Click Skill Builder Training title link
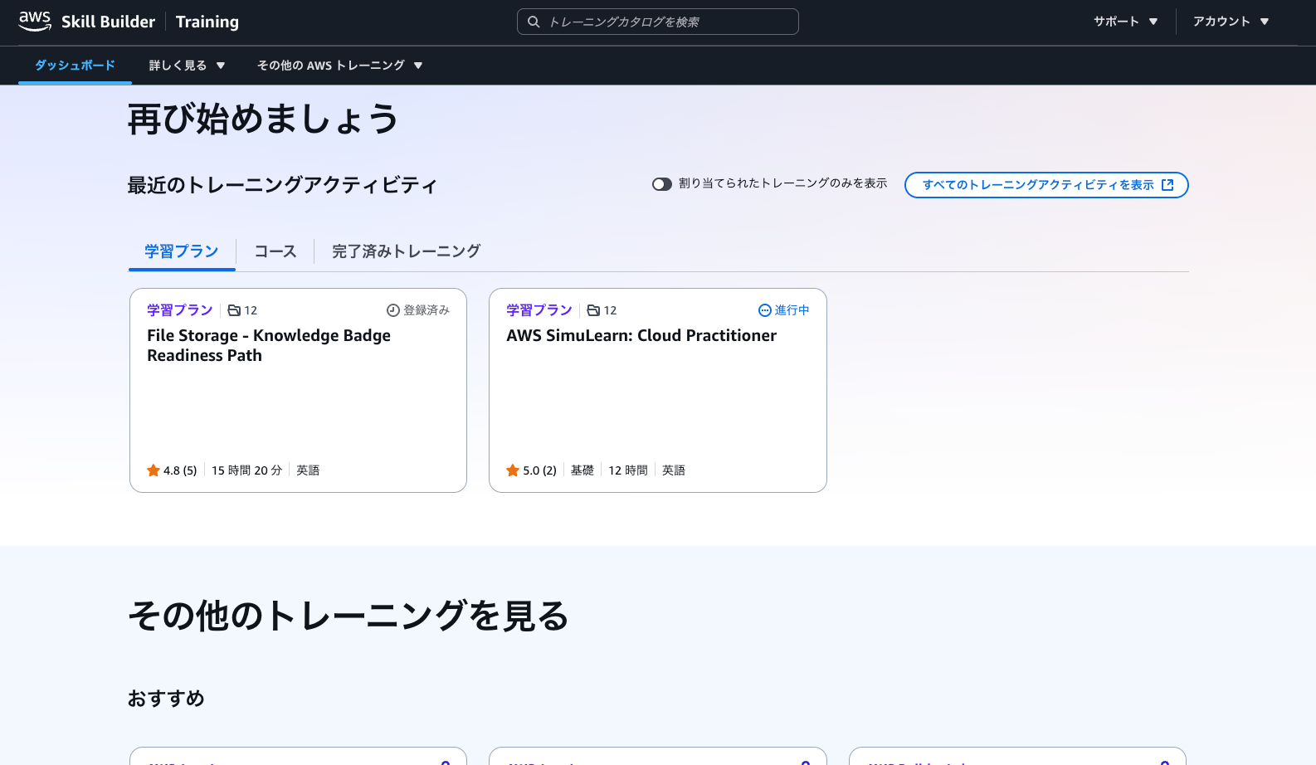1316x765 pixels. [150, 22]
